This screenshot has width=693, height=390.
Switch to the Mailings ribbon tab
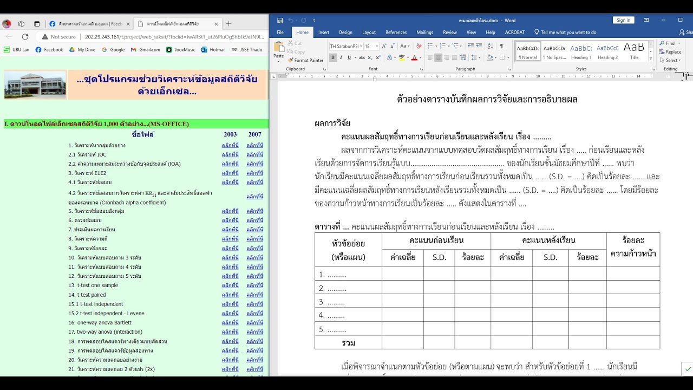click(424, 32)
